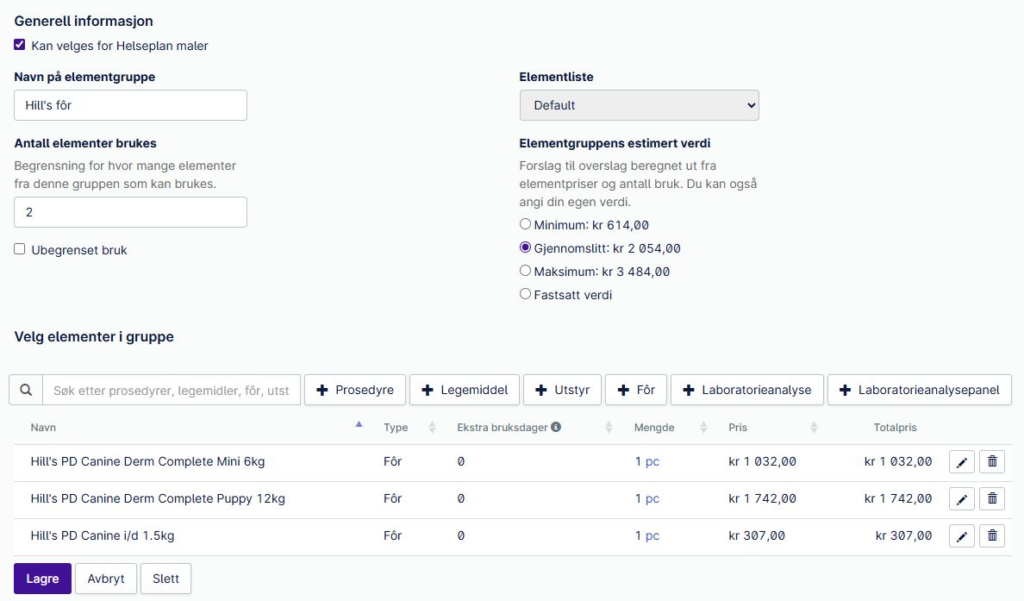
Task: Sort table by Type column arrows
Action: (432, 427)
